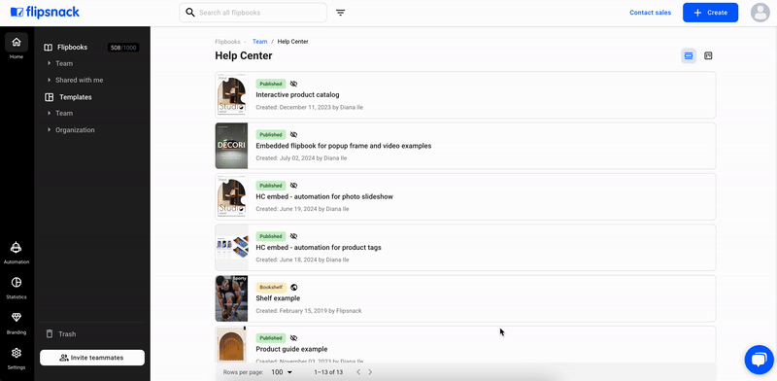
Task: Open the search filter options icon
Action: [341, 13]
